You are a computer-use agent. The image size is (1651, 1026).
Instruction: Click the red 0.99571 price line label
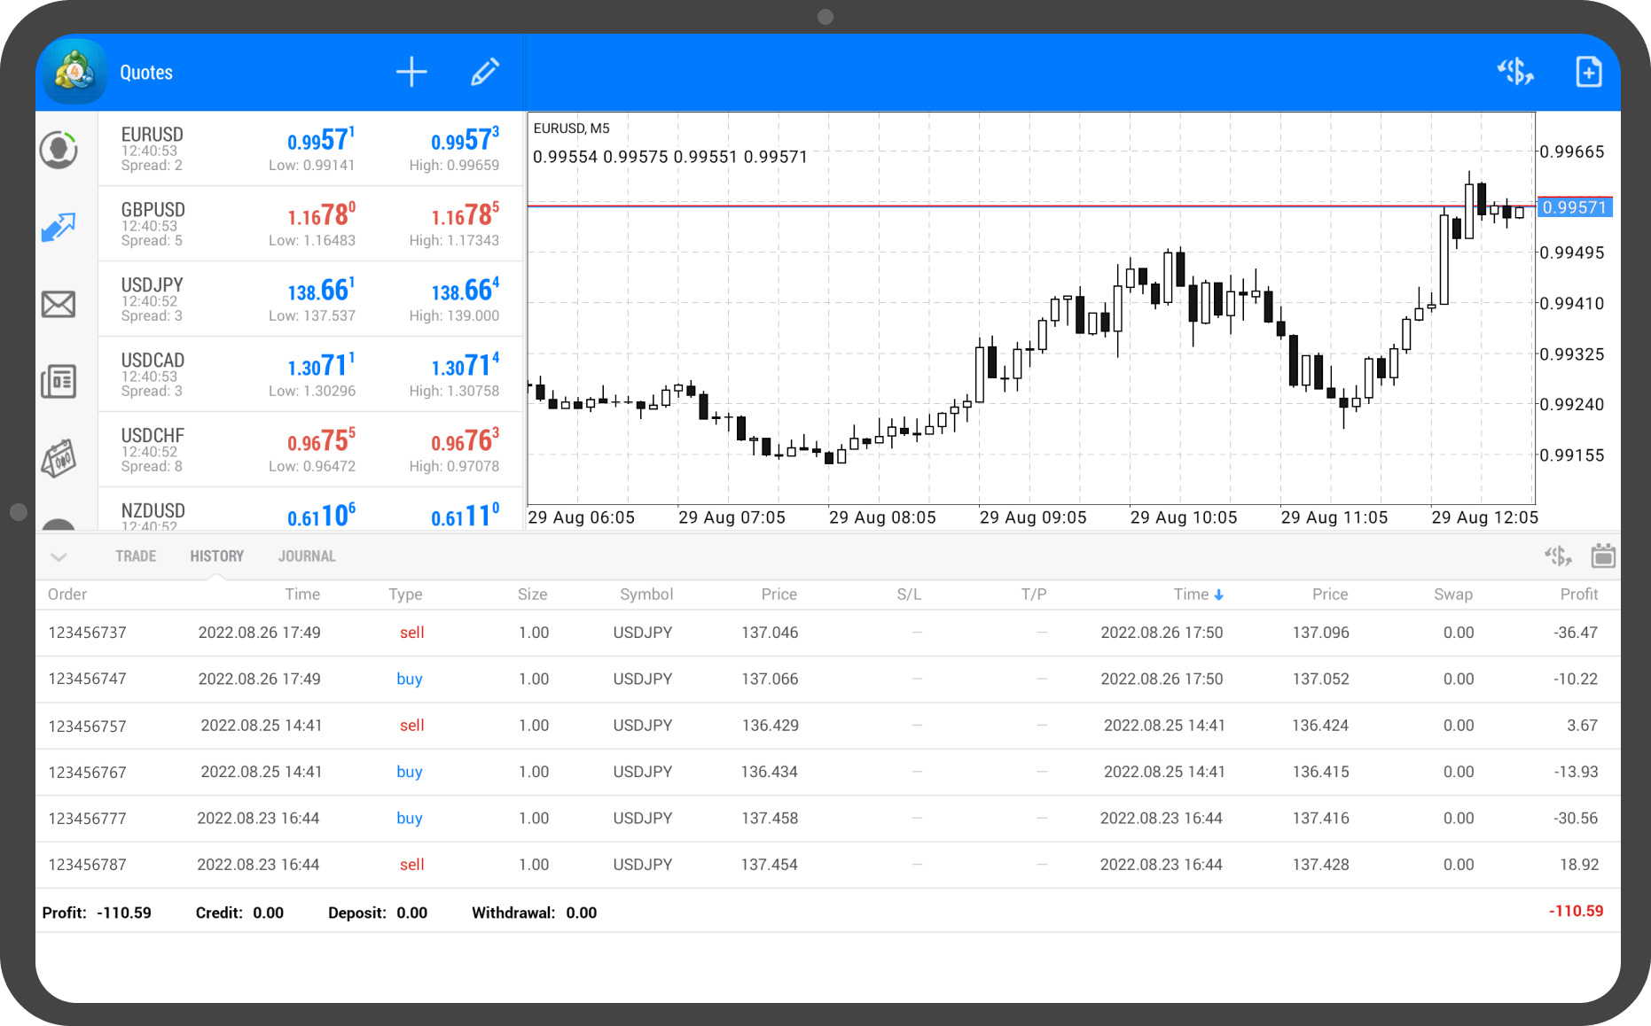(x=1574, y=206)
